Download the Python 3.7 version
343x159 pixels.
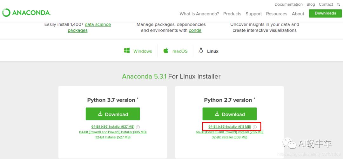tap(113, 114)
